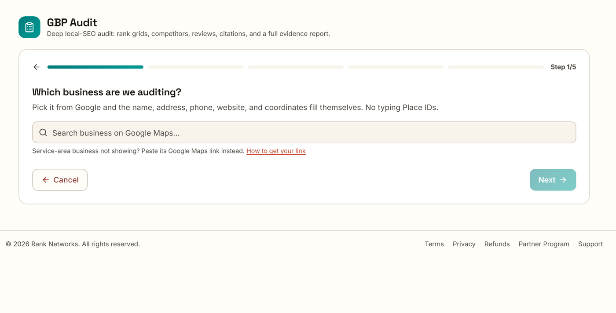This screenshot has height=313, width=616.
Task: Click the GBP Audit clipboard icon
Action: (29, 27)
